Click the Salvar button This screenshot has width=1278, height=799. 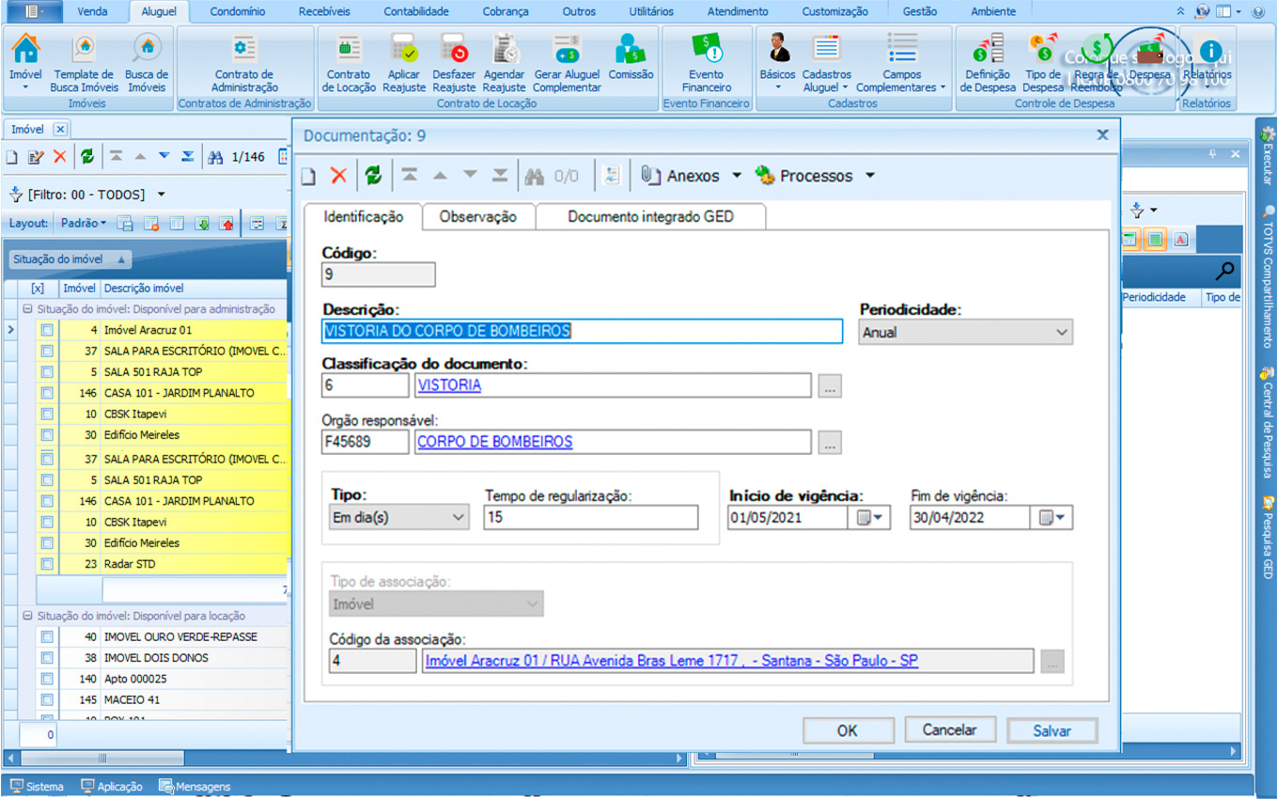(x=1052, y=730)
